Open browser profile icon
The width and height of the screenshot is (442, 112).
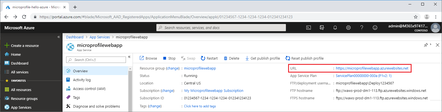click(x=427, y=17)
